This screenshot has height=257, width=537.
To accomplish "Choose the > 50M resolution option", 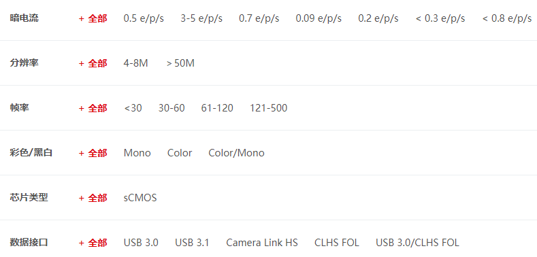I will click(x=180, y=63).
